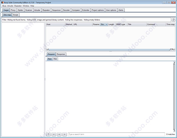177x138 pixels.
Task: Sort by the Title column header
Action: pos(137,24)
